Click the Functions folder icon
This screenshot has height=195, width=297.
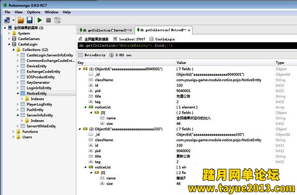(18, 131)
